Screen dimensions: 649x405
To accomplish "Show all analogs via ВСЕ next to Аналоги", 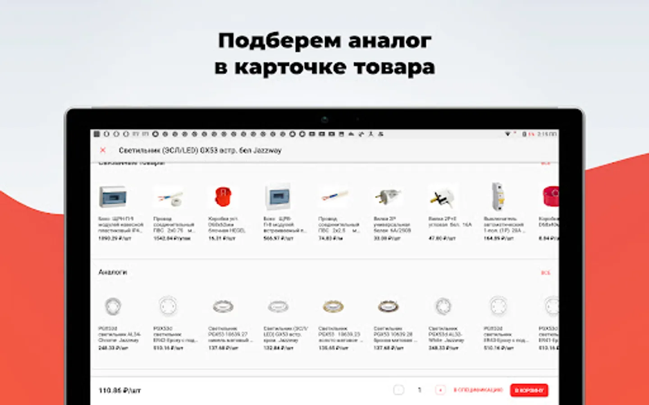I will (545, 273).
